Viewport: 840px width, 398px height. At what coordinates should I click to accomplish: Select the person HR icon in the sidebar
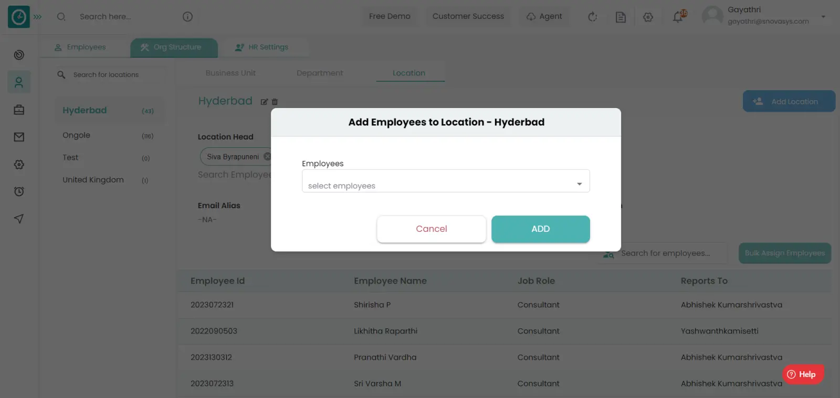click(x=19, y=82)
